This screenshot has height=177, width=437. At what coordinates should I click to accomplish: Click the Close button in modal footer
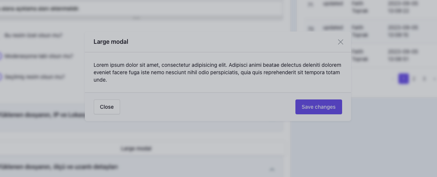click(x=107, y=107)
